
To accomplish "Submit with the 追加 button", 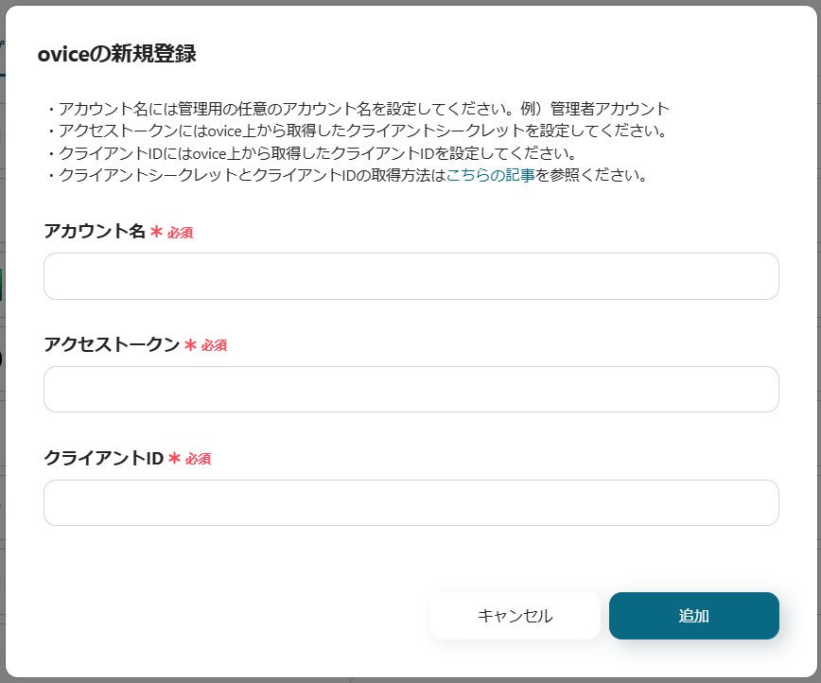I will [x=693, y=616].
